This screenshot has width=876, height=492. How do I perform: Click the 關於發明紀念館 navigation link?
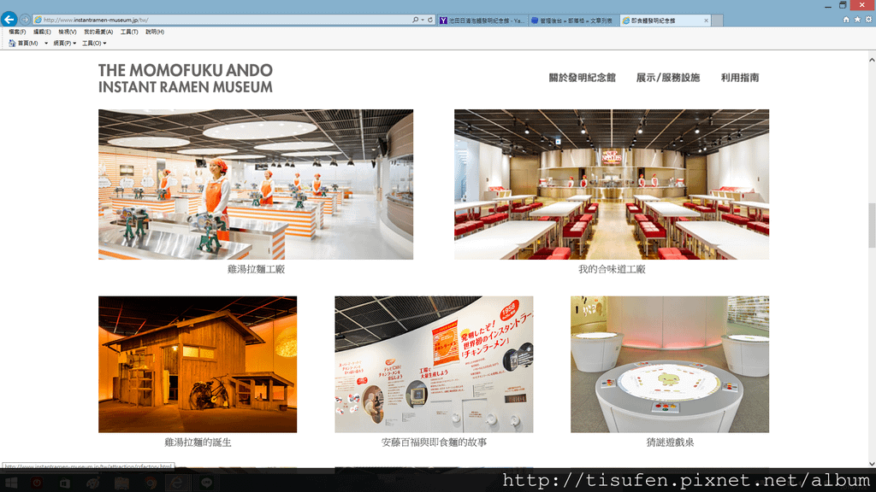tap(582, 78)
